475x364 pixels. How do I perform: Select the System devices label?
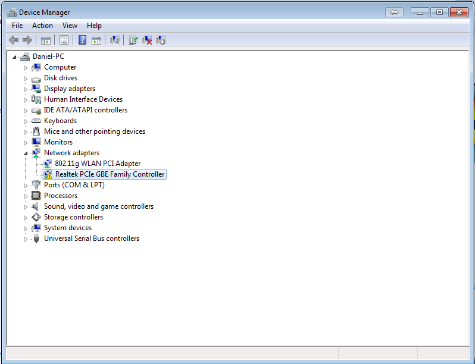68,228
